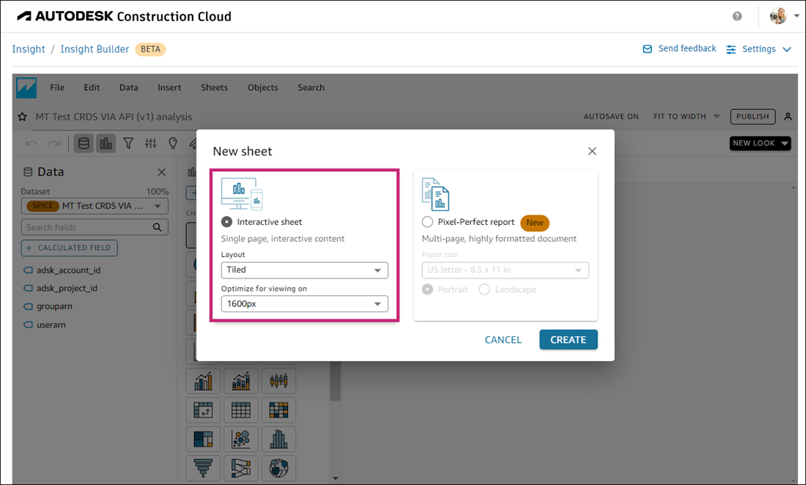Open the Insert menu
The height and width of the screenshot is (485, 806).
coord(169,87)
